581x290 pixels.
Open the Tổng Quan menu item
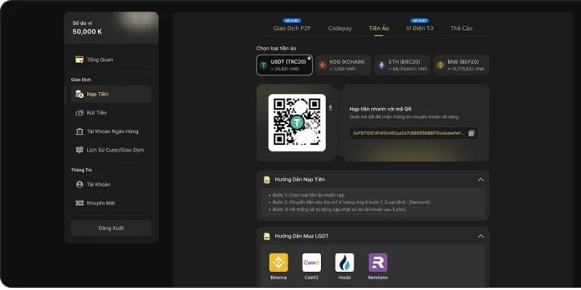coord(111,59)
